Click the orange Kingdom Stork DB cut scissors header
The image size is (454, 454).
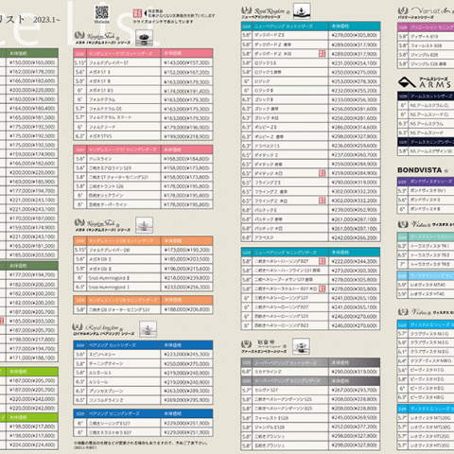pos(143,241)
